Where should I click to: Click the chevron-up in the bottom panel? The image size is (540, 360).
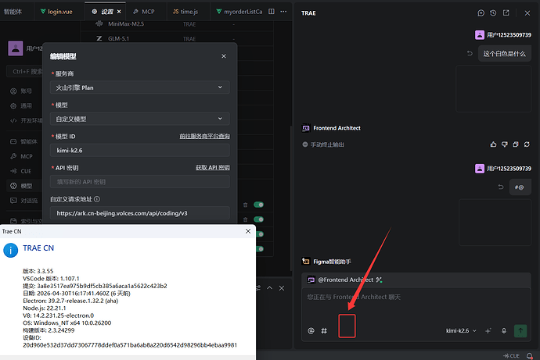[x=270, y=288]
